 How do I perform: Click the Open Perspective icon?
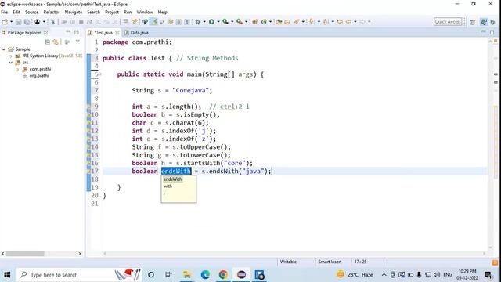point(472,22)
